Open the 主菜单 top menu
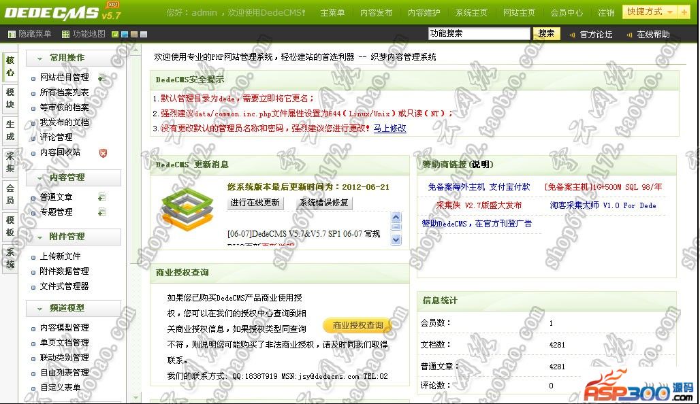The image size is (700, 404). (332, 12)
